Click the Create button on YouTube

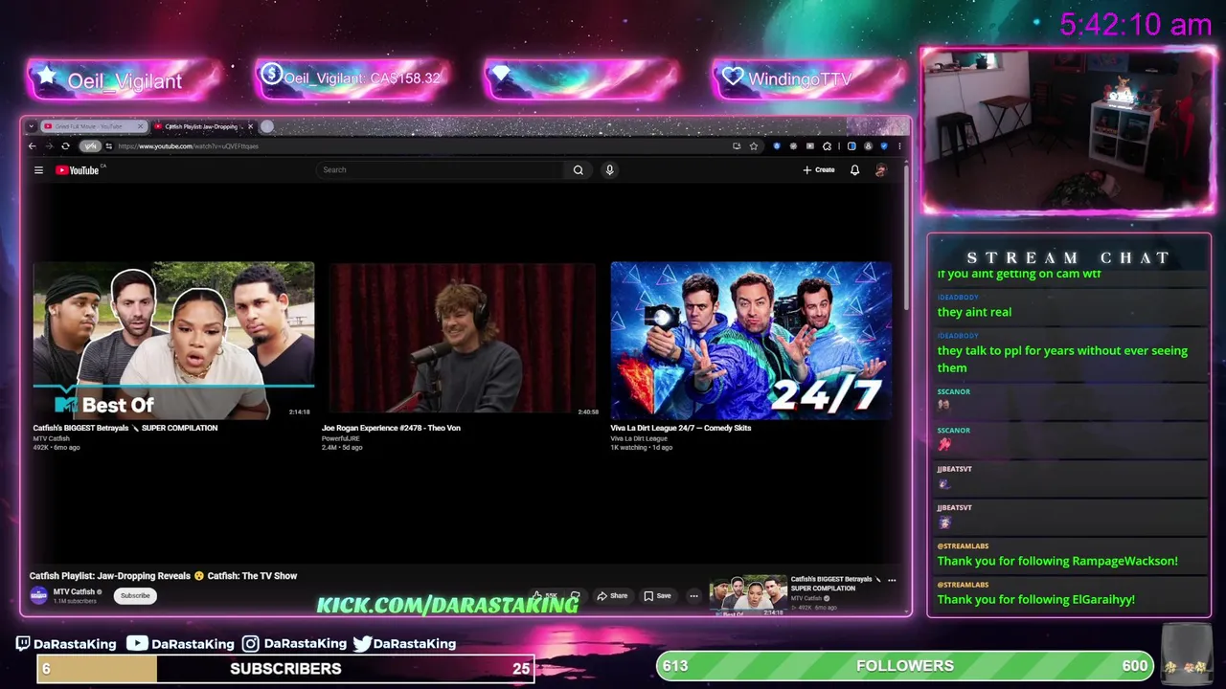pyautogui.click(x=819, y=170)
